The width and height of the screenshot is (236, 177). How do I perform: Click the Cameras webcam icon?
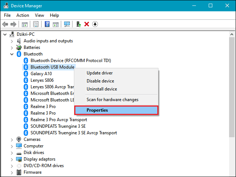coord(19,139)
